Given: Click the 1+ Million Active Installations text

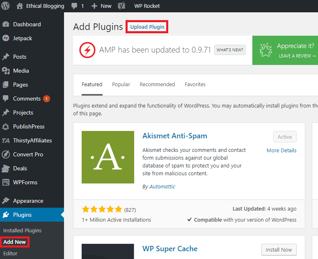Looking at the screenshot, I should (117, 220).
